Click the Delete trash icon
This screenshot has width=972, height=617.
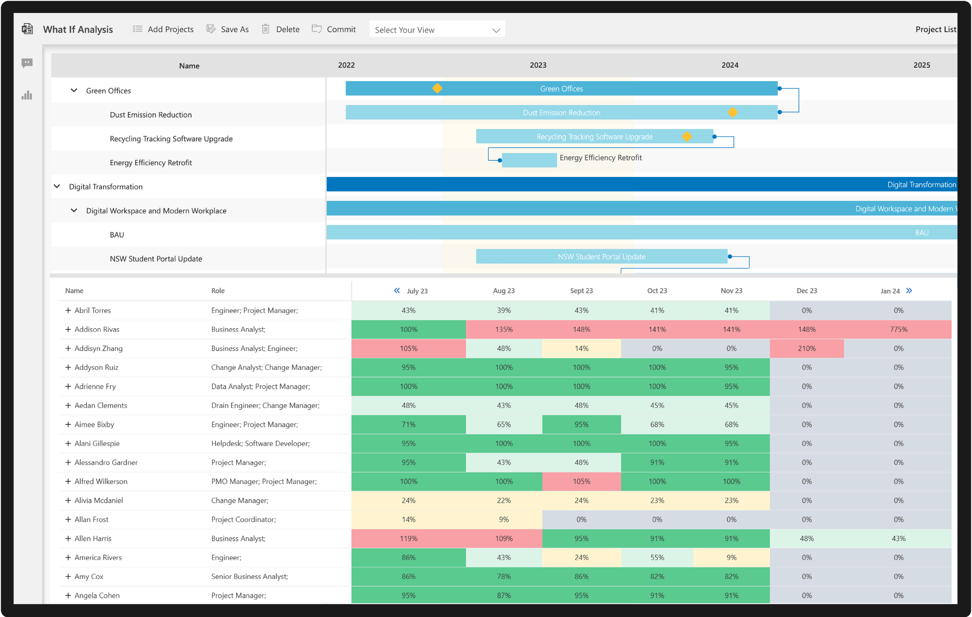(265, 29)
